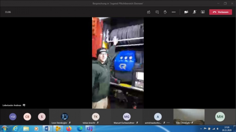Unmute the microphone
The image size is (236, 132).
click(x=194, y=12)
